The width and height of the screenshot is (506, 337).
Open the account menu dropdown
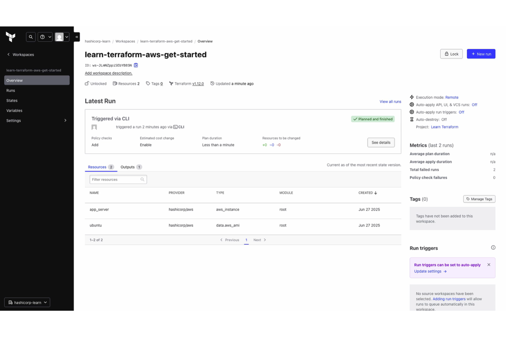(x=67, y=37)
